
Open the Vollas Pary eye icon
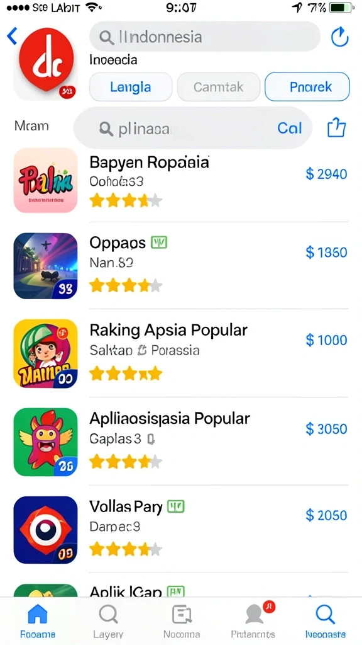[45, 530]
